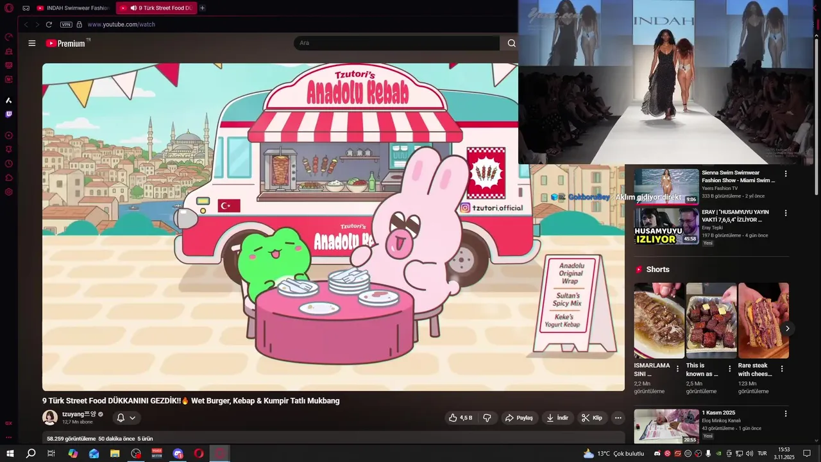Viewport: 821px width, 462px height.
Task: Open History clock icon in sidebar
Action: pos(9,164)
